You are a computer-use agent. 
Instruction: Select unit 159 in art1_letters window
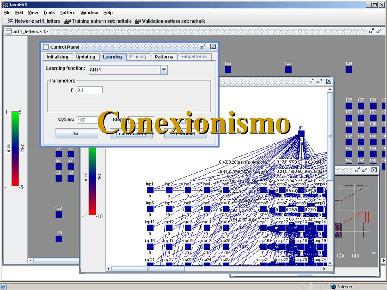coord(228,70)
